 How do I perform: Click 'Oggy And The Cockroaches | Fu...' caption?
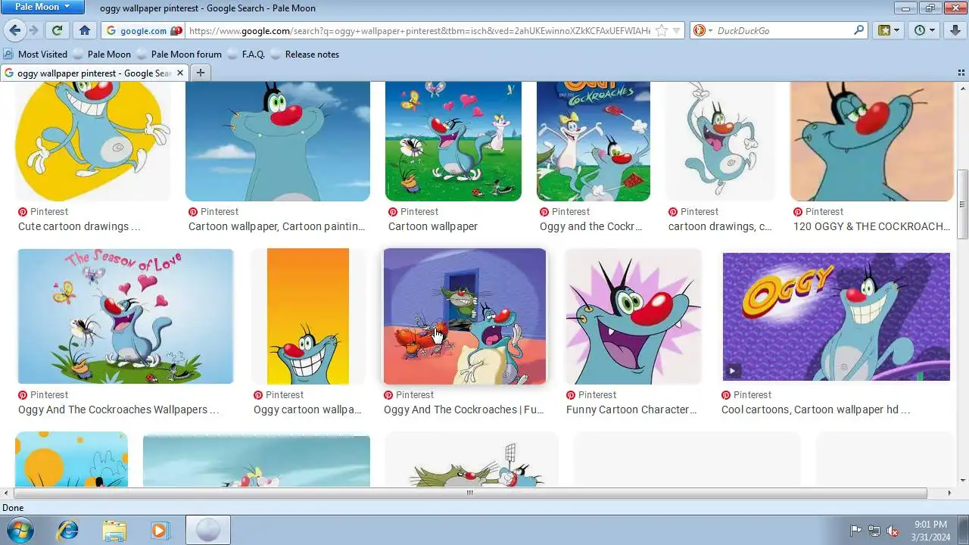click(x=464, y=410)
